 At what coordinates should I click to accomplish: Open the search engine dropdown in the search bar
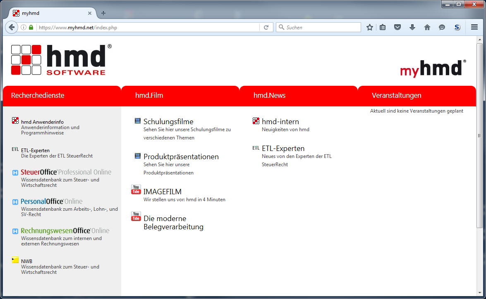(x=281, y=27)
